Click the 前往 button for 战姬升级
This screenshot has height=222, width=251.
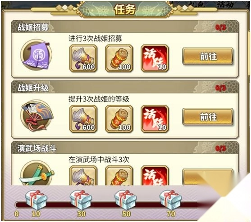(x=208, y=117)
